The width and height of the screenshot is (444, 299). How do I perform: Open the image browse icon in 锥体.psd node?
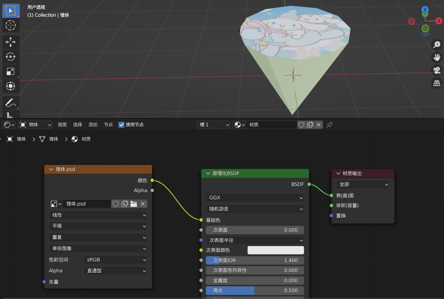pyautogui.click(x=56, y=204)
